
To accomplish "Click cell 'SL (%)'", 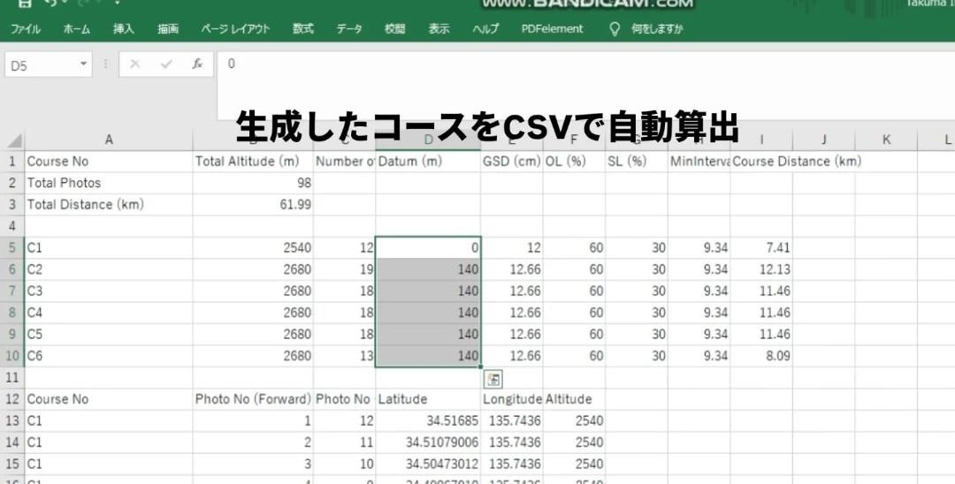I will [637, 162].
